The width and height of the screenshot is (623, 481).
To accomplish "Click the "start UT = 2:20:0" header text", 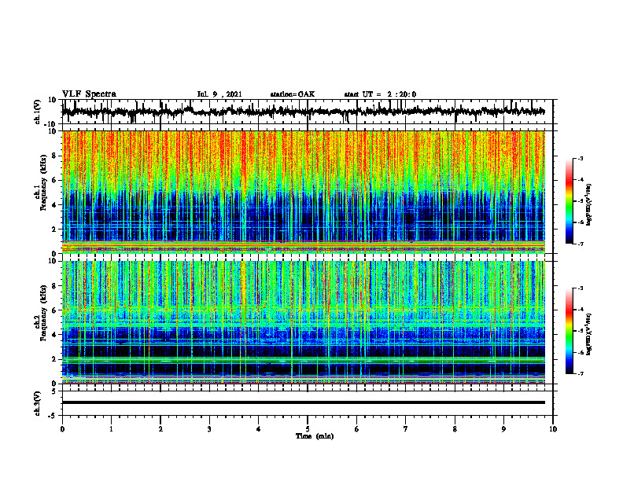I will (380, 94).
